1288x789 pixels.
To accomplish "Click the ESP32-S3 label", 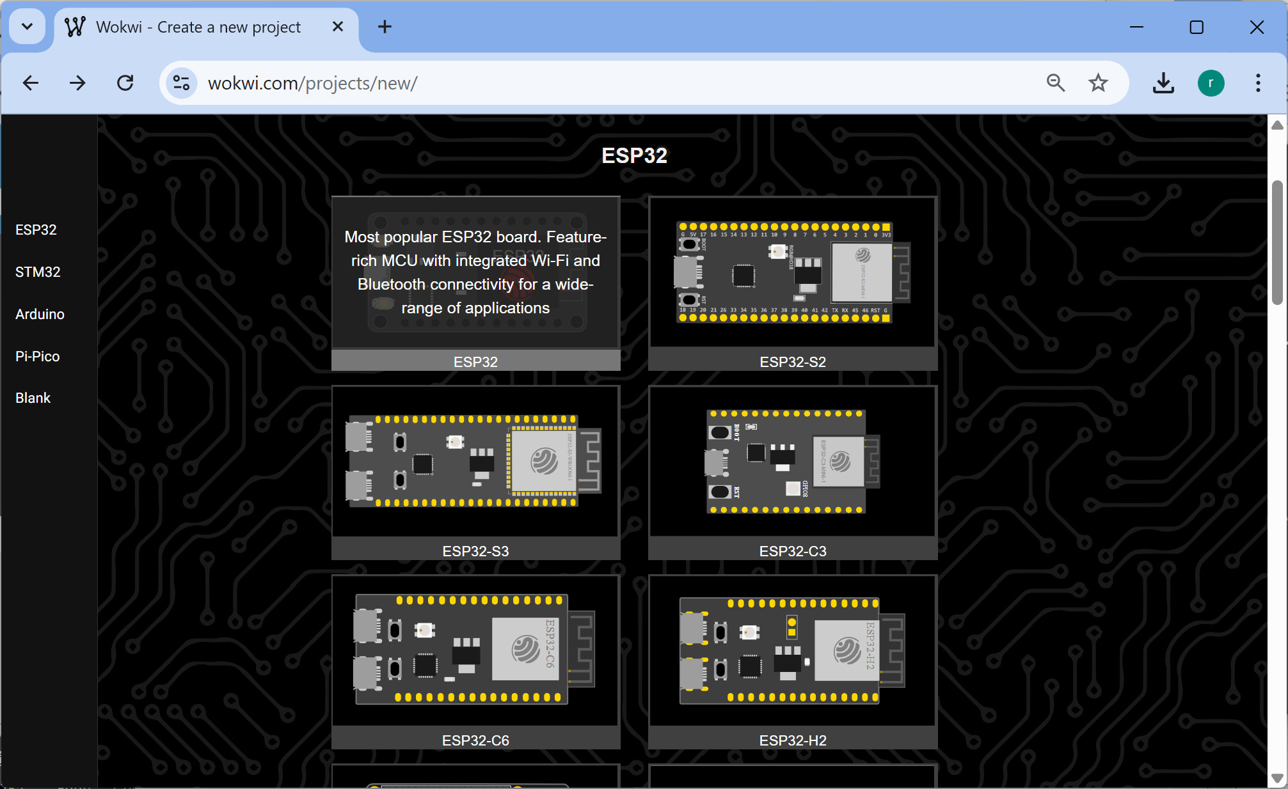I will [x=475, y=551].
